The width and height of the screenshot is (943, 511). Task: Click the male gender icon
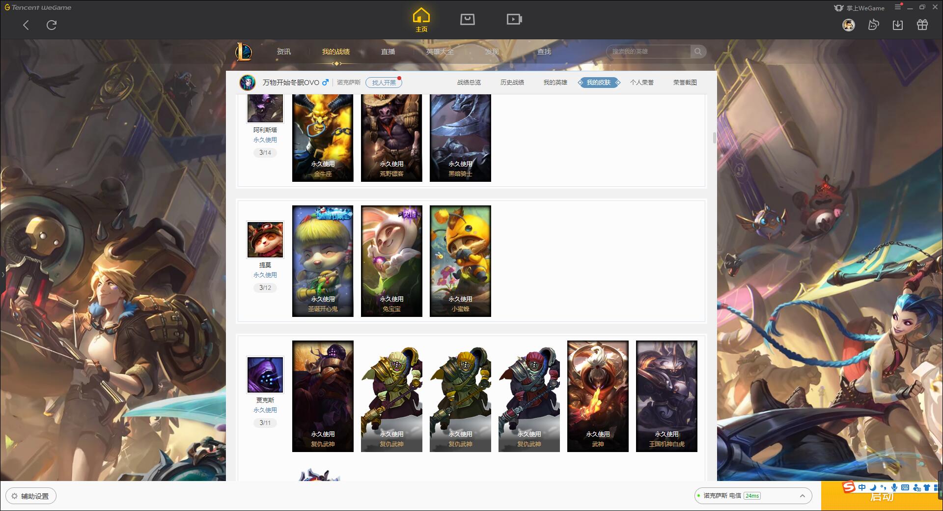(325, 82)
